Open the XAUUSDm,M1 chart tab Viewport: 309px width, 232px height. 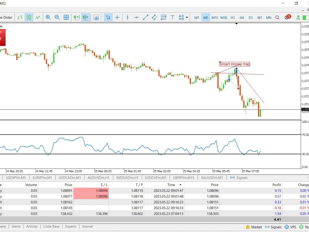[x=212, y=178]
